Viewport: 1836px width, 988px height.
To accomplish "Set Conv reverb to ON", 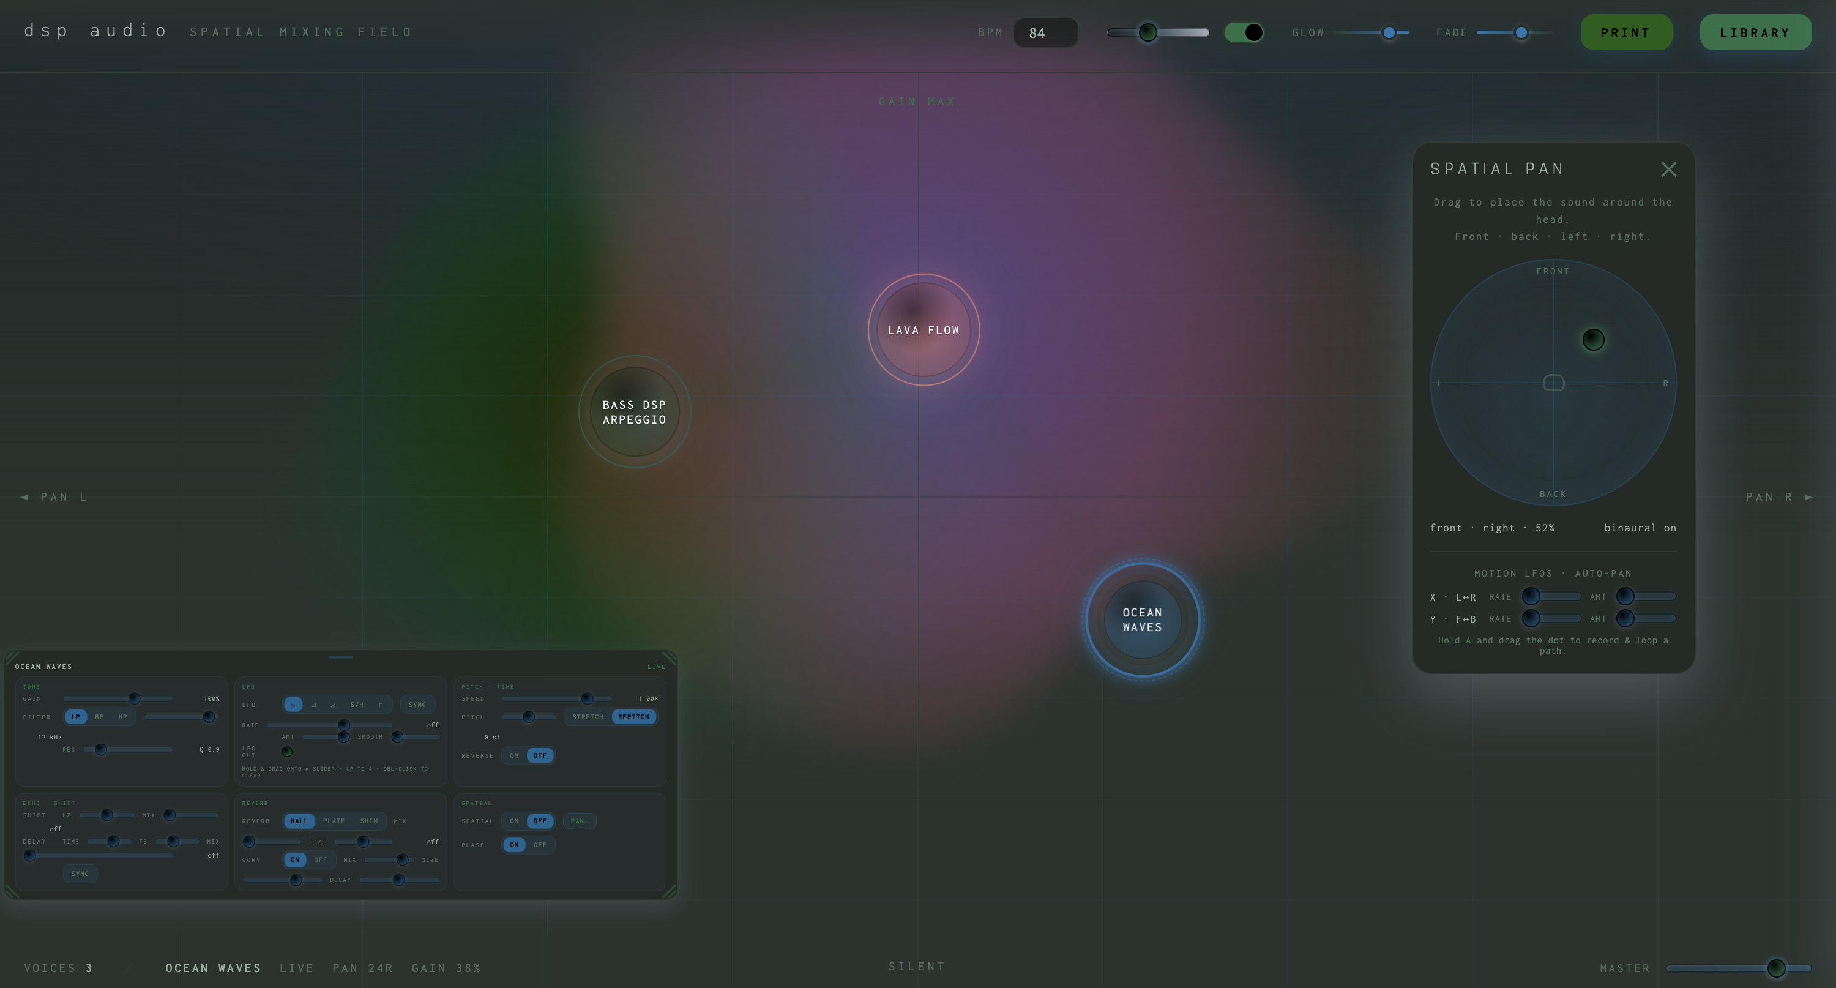I will (x=295, y=859).
